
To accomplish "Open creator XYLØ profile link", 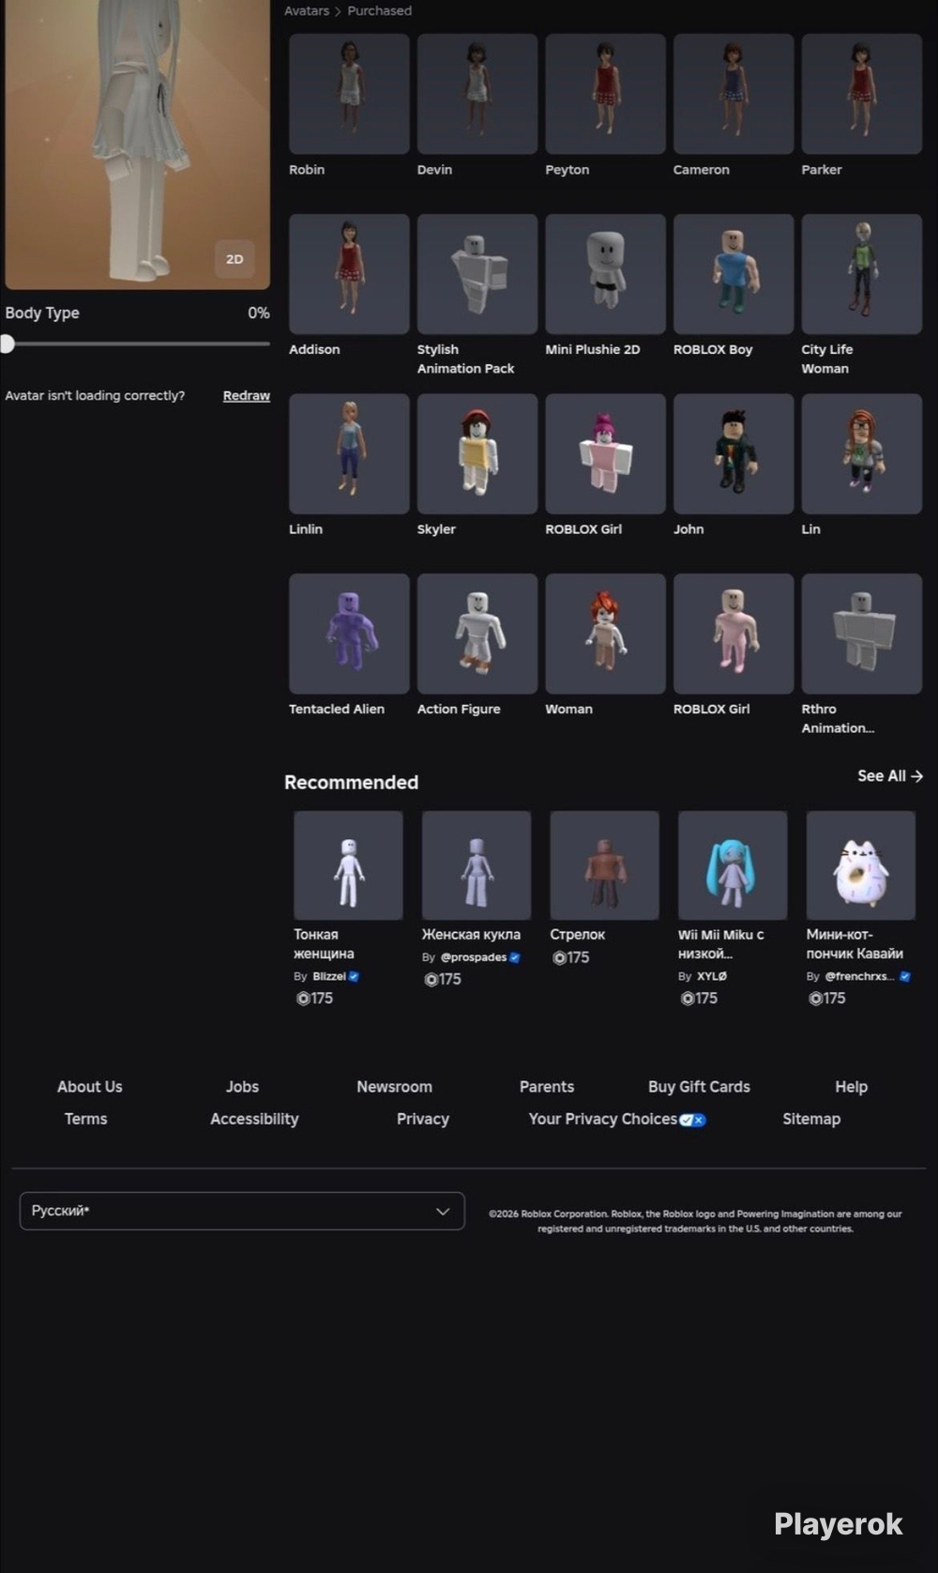I will coord(712,976).
